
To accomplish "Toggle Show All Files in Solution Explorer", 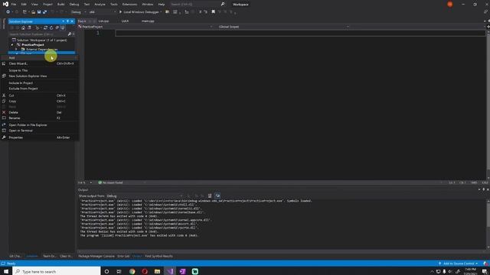I will pyautogui.click(x=63, y=27).
